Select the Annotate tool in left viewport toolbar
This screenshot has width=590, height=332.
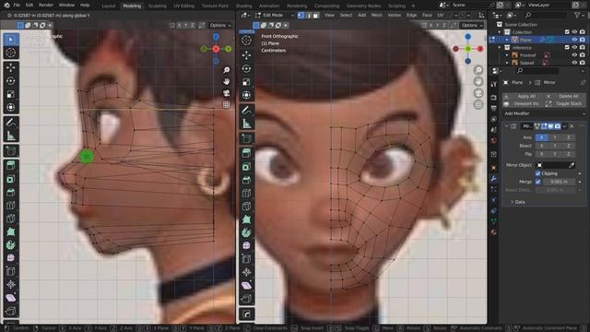click(x=11, y=123)
